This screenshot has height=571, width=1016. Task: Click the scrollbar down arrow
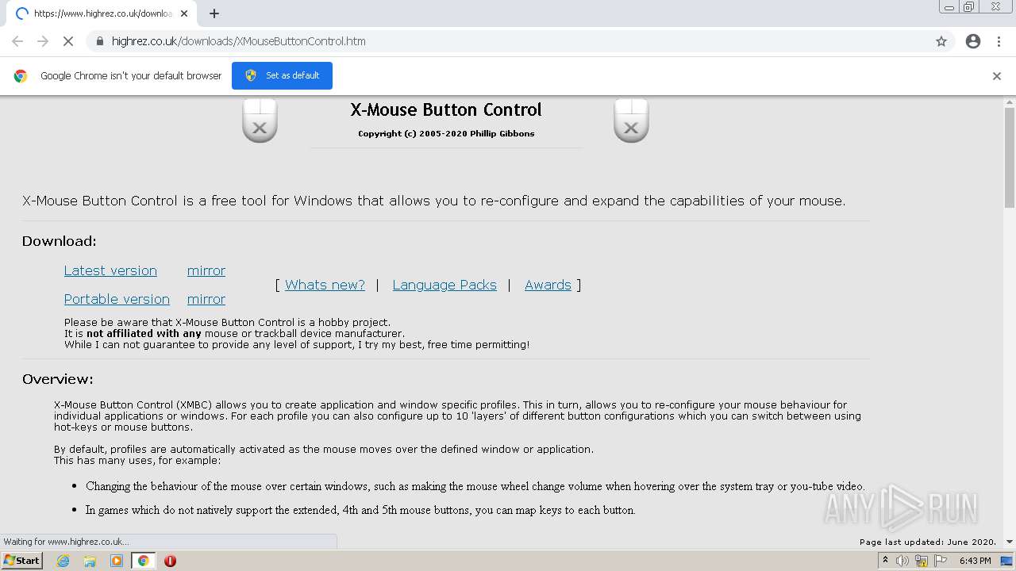(1010, 542)
